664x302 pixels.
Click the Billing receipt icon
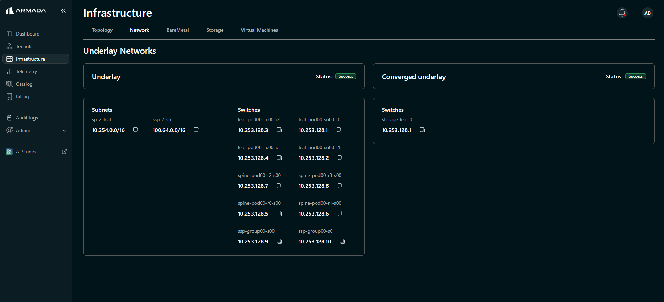point(9,96)
